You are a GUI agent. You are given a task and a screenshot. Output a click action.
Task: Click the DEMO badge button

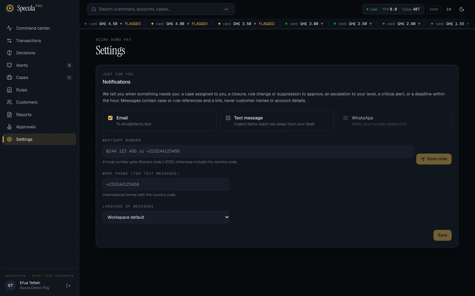pos(434,9)
